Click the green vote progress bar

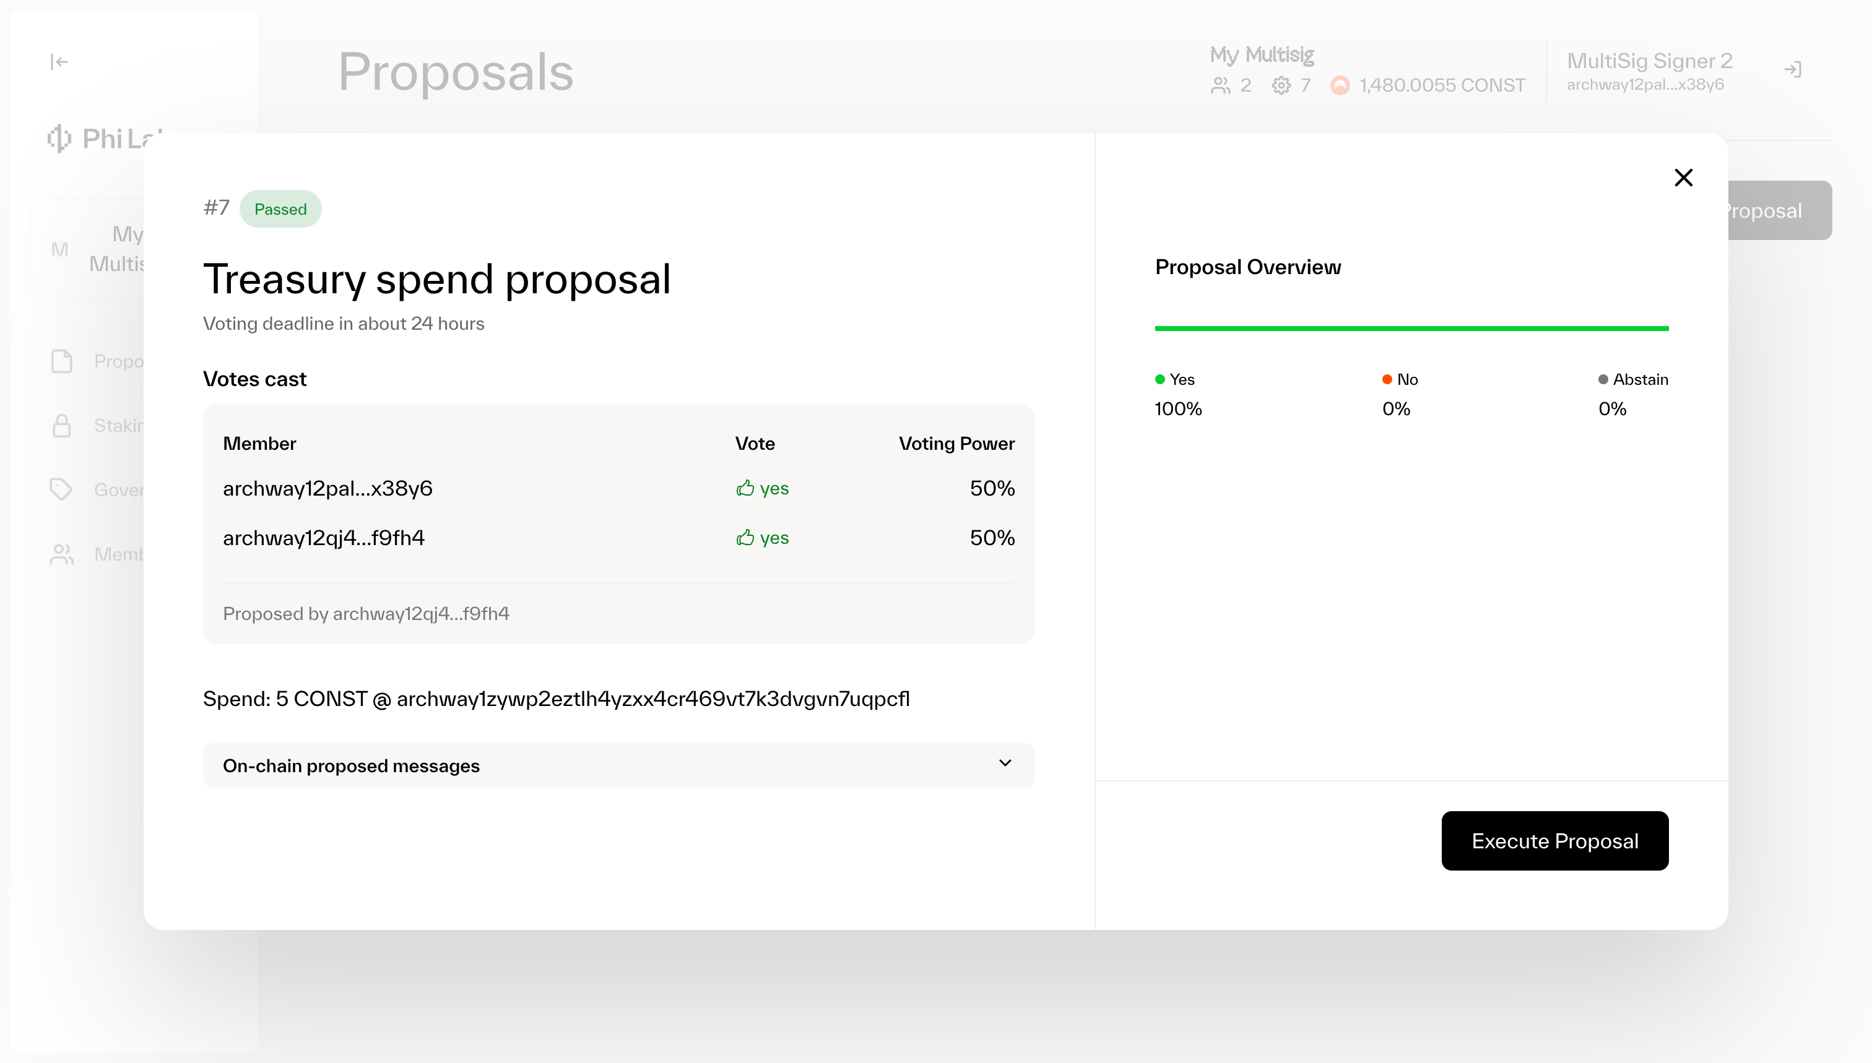click(x=1410, y=329)
